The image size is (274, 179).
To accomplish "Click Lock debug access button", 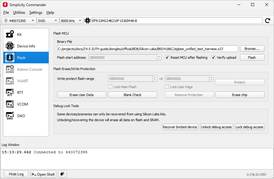I will click(250, 127).
